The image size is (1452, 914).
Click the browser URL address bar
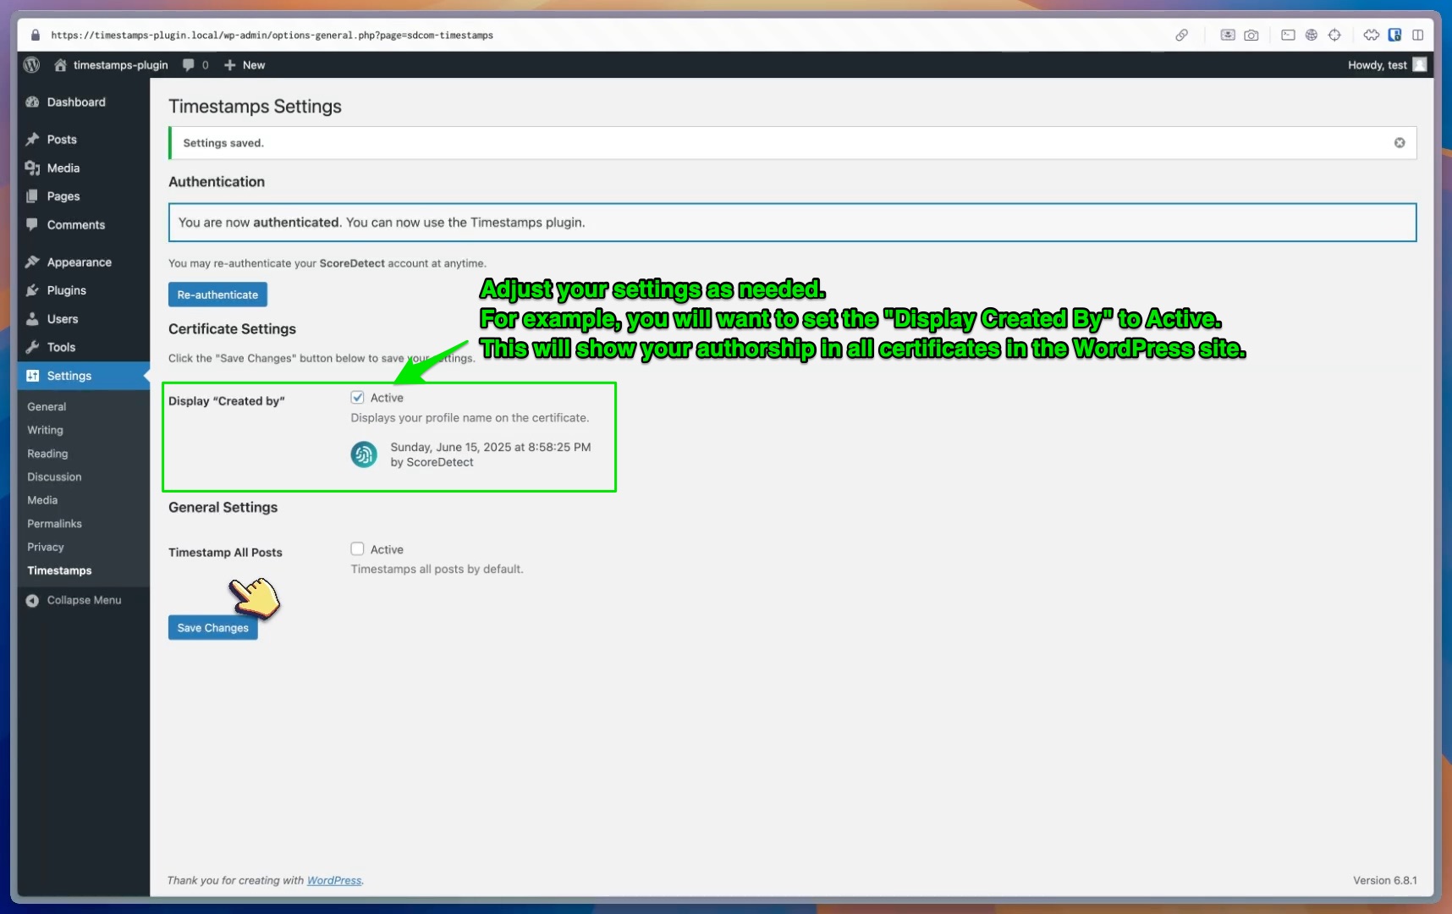(x=272, y=36)
